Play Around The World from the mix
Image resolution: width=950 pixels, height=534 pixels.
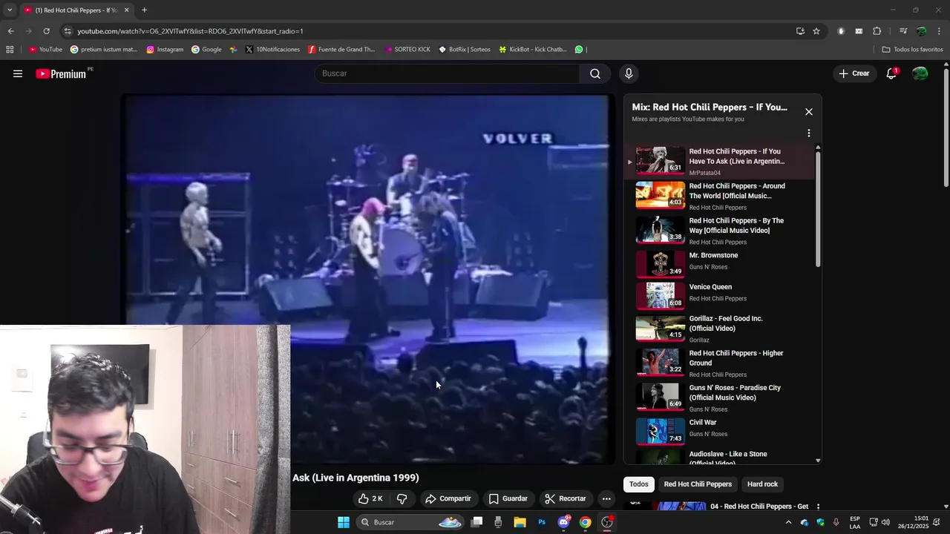point(720,196)
